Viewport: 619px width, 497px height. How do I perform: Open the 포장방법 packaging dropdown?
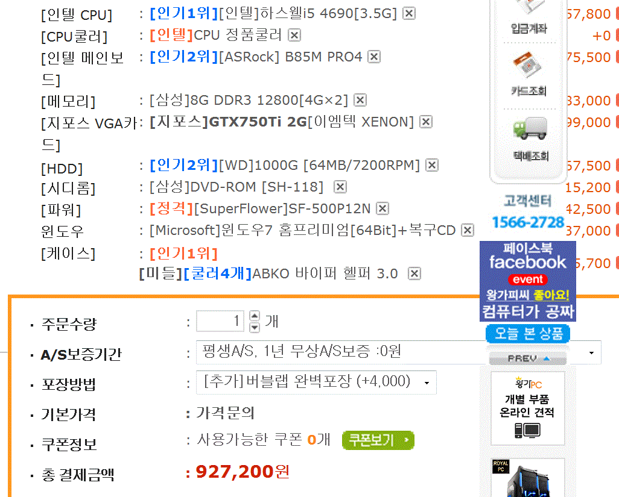[x=316, y=383]
